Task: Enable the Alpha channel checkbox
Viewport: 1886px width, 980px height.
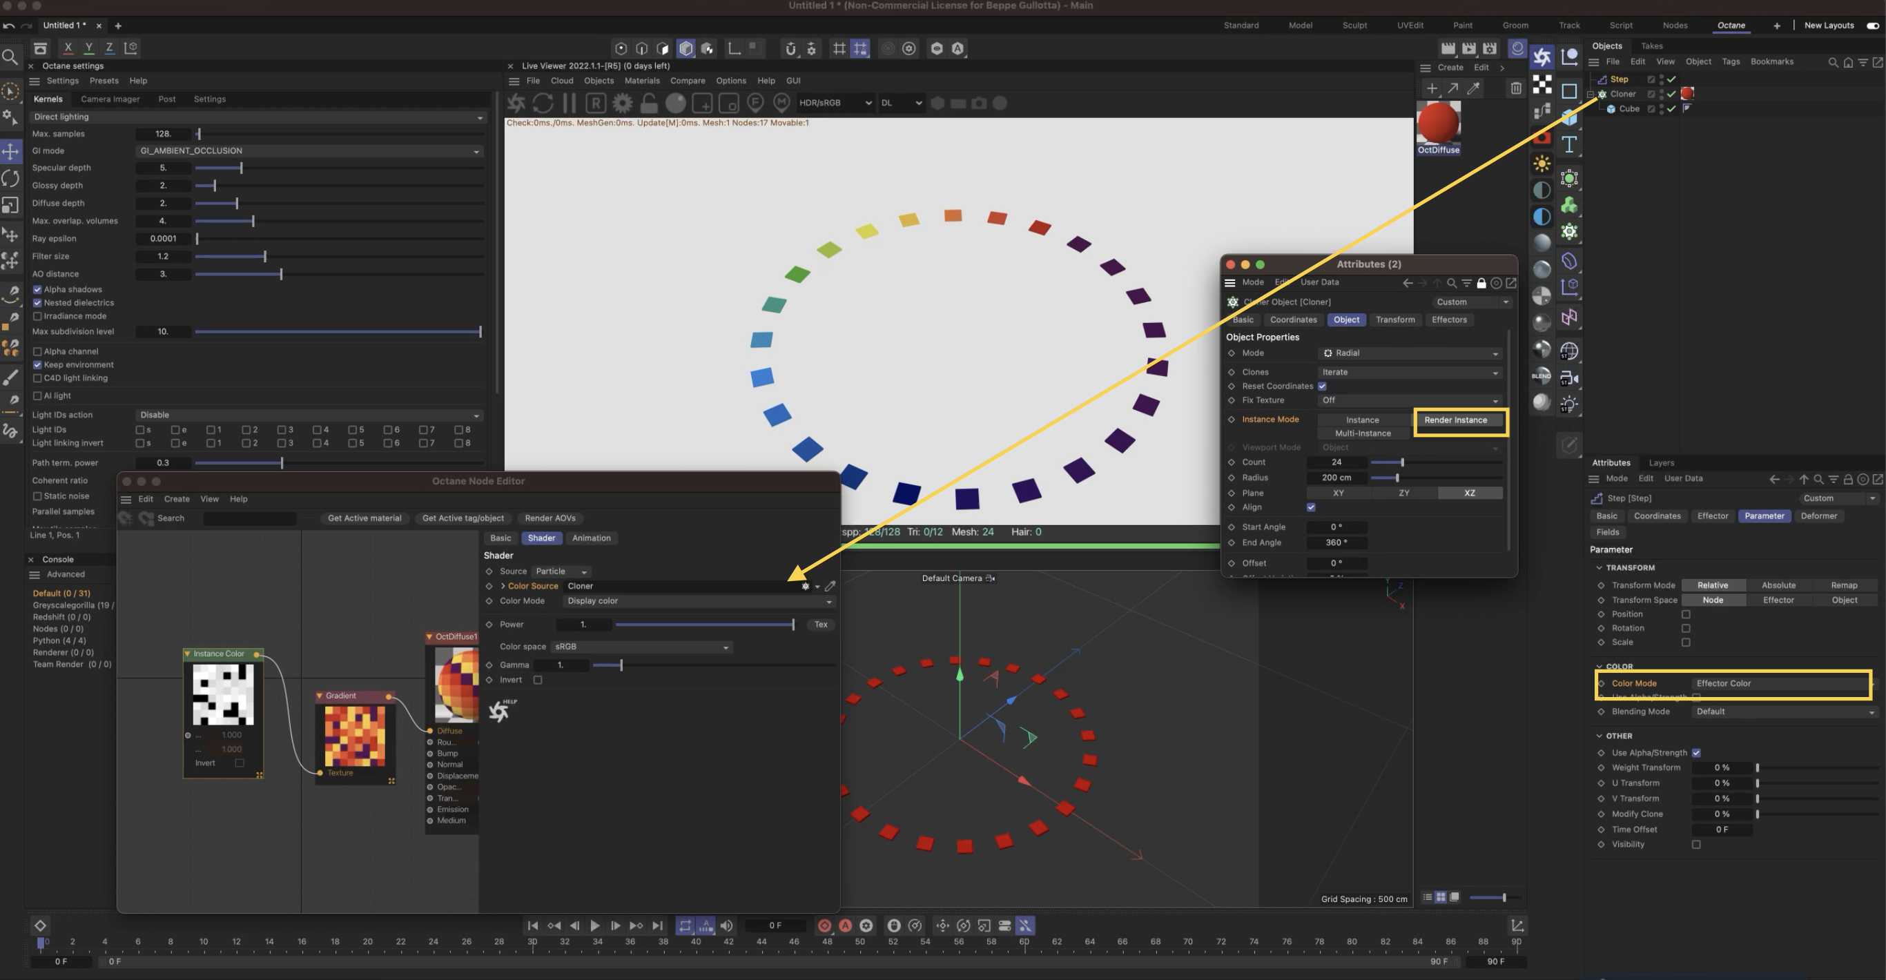Action: (x=37, y=351)
